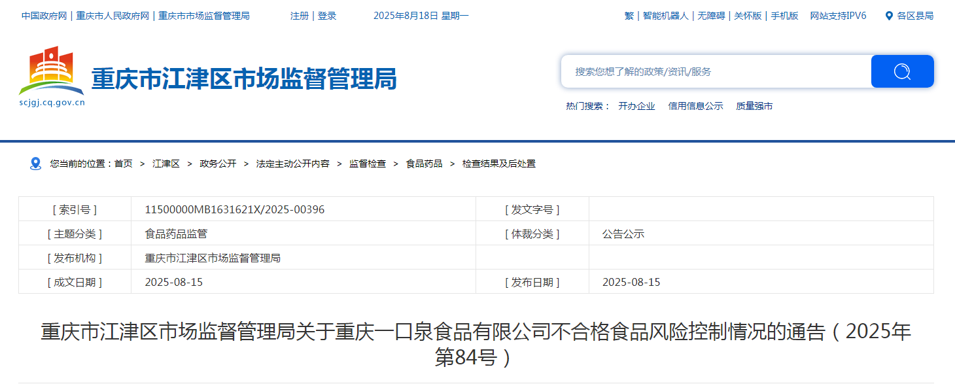Image resolution: width=955 pixels, height=384 pixels.
Task: Go to 食品药品 in the breadcrumb
Action: (424, 164)
